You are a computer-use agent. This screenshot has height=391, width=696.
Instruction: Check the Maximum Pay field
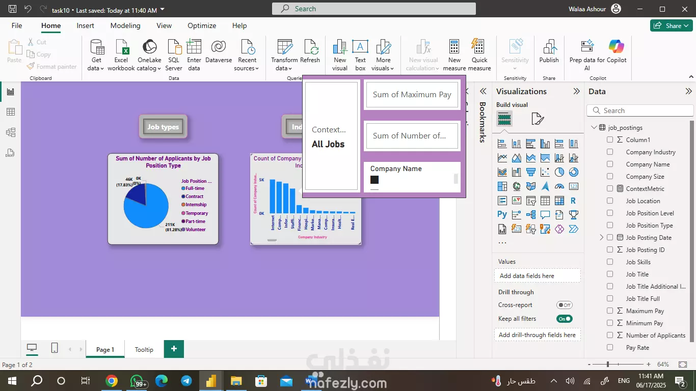(x=610, y=311)
